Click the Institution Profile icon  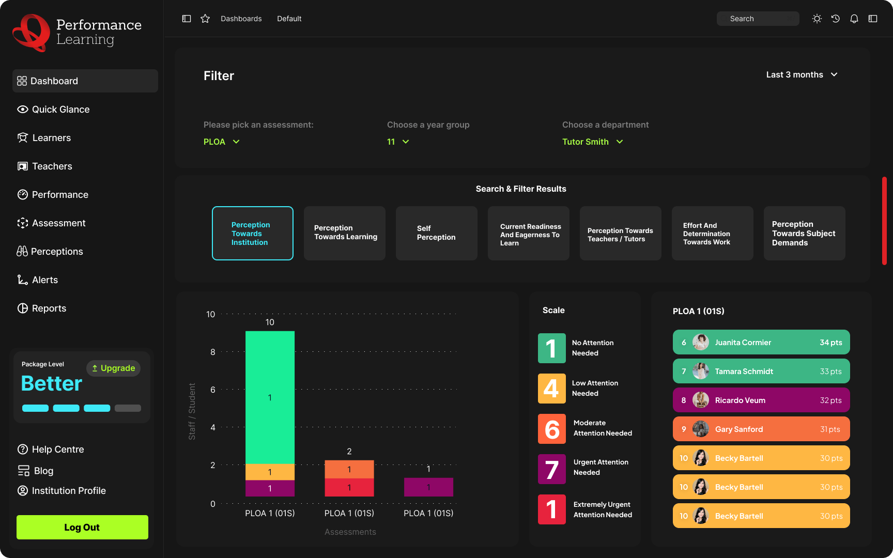[x=23, y=491]
